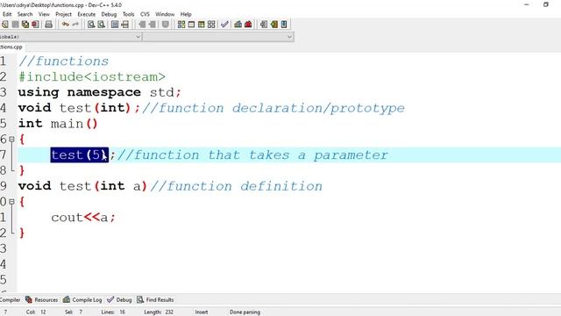Click the Find magnifier icon
The image size is (561, 316).
click(91, 25)
